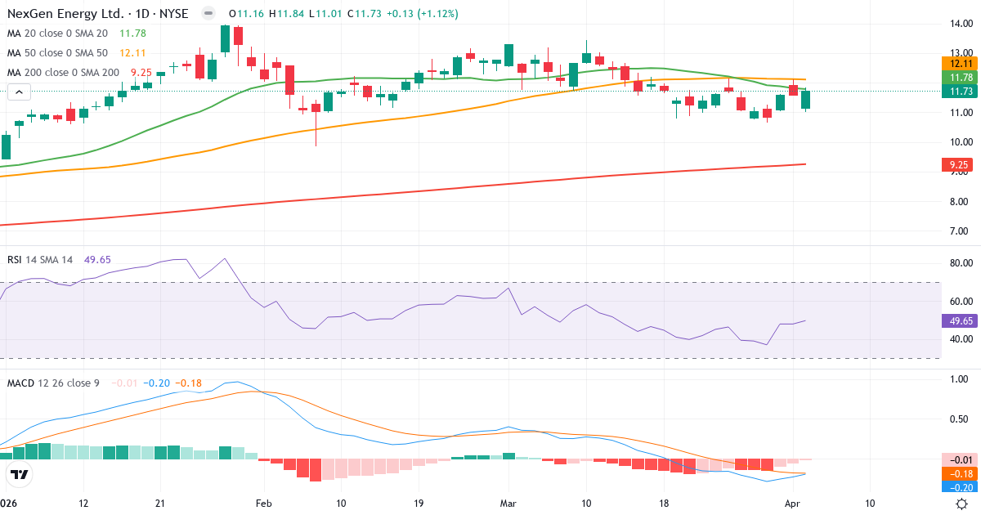Viewport: 981px width, 515px height.
Task: Collapse the indicator legend via chevron button
Action: coord(18,92)
